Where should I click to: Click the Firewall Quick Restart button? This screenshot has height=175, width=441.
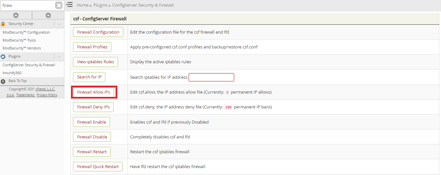98,166
